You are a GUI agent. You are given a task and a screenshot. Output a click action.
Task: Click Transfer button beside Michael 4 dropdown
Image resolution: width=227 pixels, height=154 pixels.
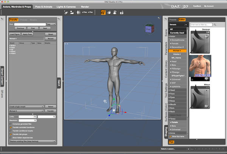pos(51,111)
